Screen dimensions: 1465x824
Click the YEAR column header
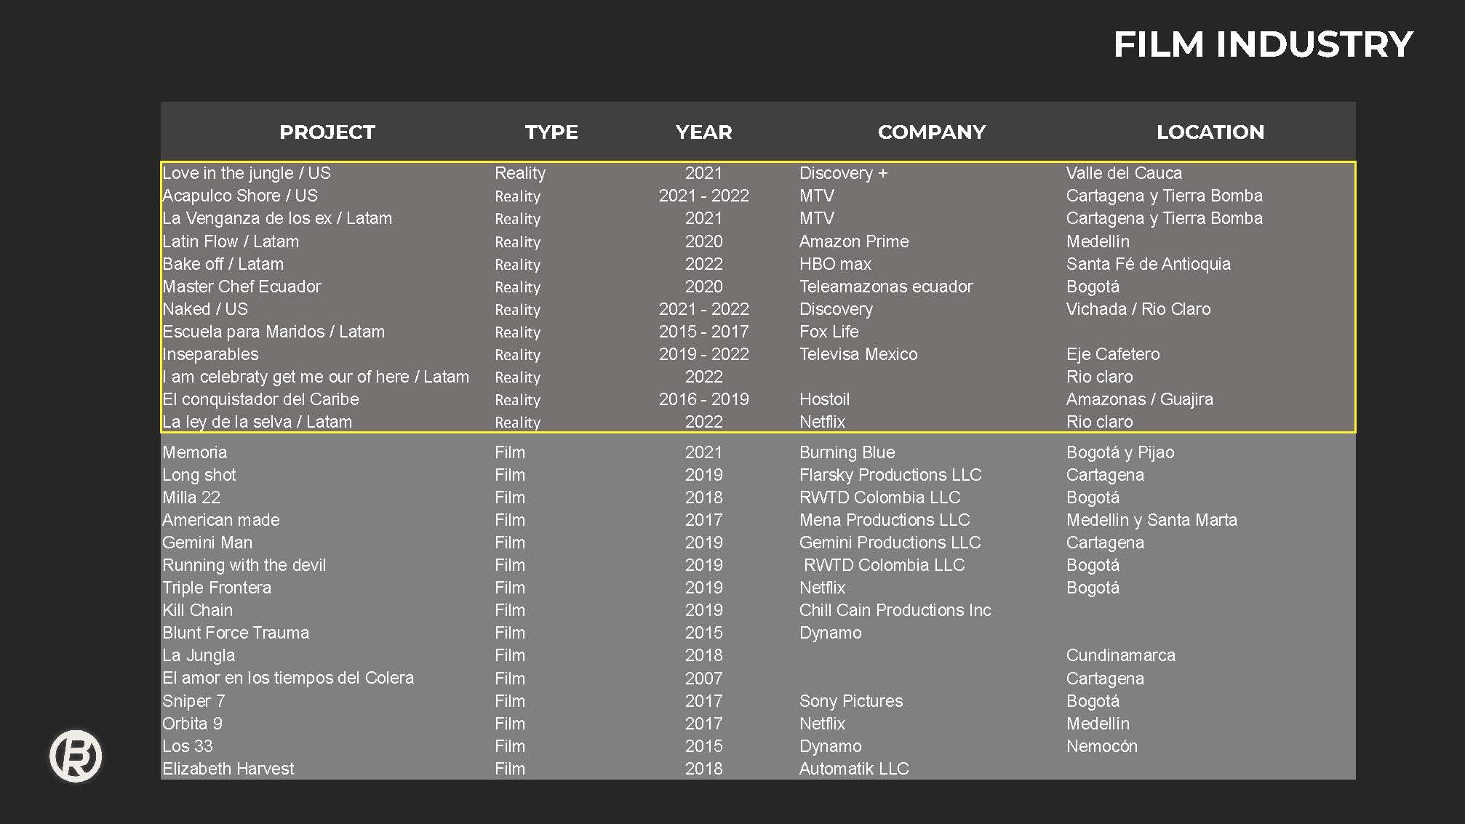pyautogui.click(x=703, y=132)
